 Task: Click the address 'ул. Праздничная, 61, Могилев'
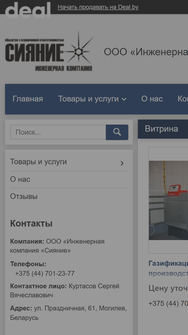click(x=80, y=308)
